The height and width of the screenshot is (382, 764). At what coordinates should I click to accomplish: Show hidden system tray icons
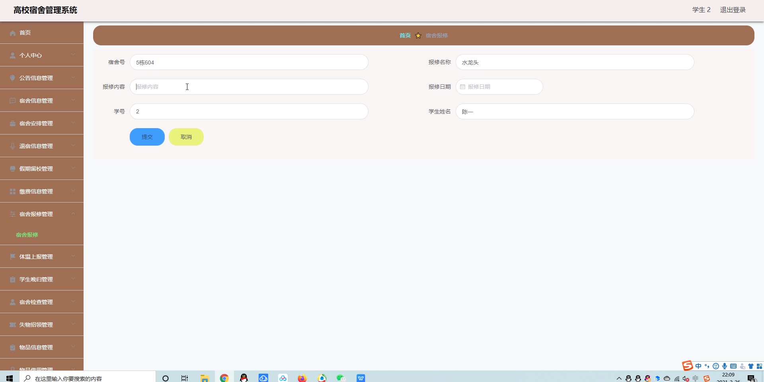coord(619,378)
